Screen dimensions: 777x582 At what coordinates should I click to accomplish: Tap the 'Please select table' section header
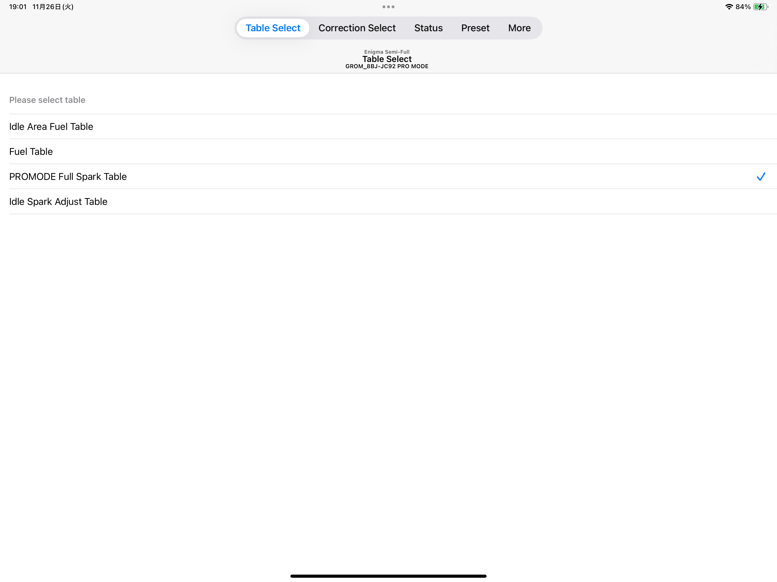pyautogui.click(x=47, y=100)
